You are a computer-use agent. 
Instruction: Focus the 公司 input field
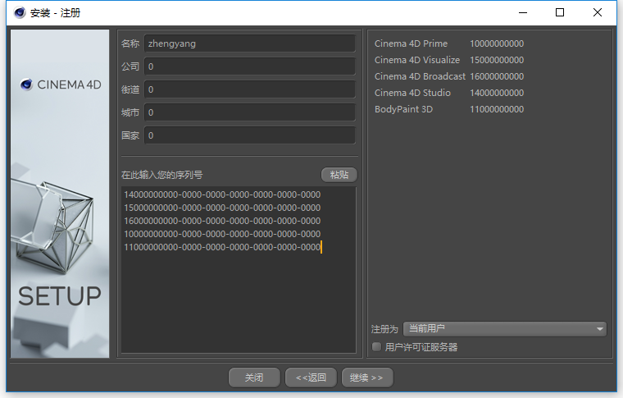(250, 66)
